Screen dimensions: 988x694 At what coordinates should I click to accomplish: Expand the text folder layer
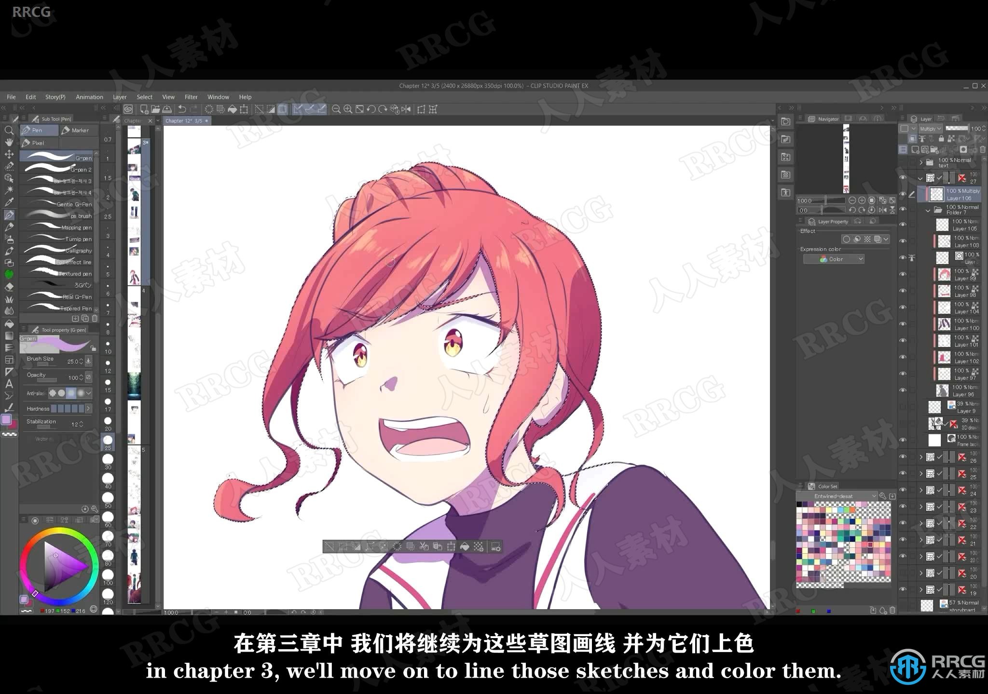[x=921, y=162]
